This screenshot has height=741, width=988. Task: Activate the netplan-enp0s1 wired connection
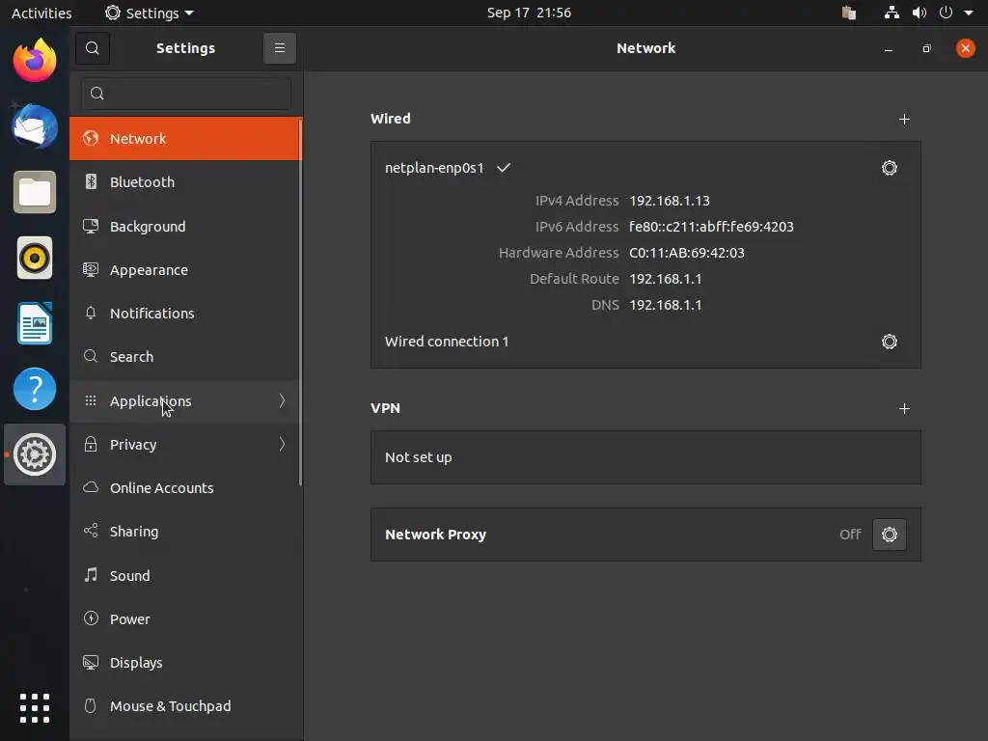tap(434, 168)
